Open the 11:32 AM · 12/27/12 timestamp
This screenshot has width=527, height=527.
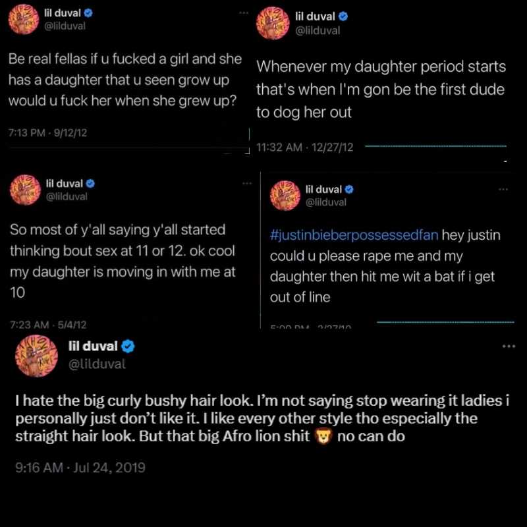[305, 147]
